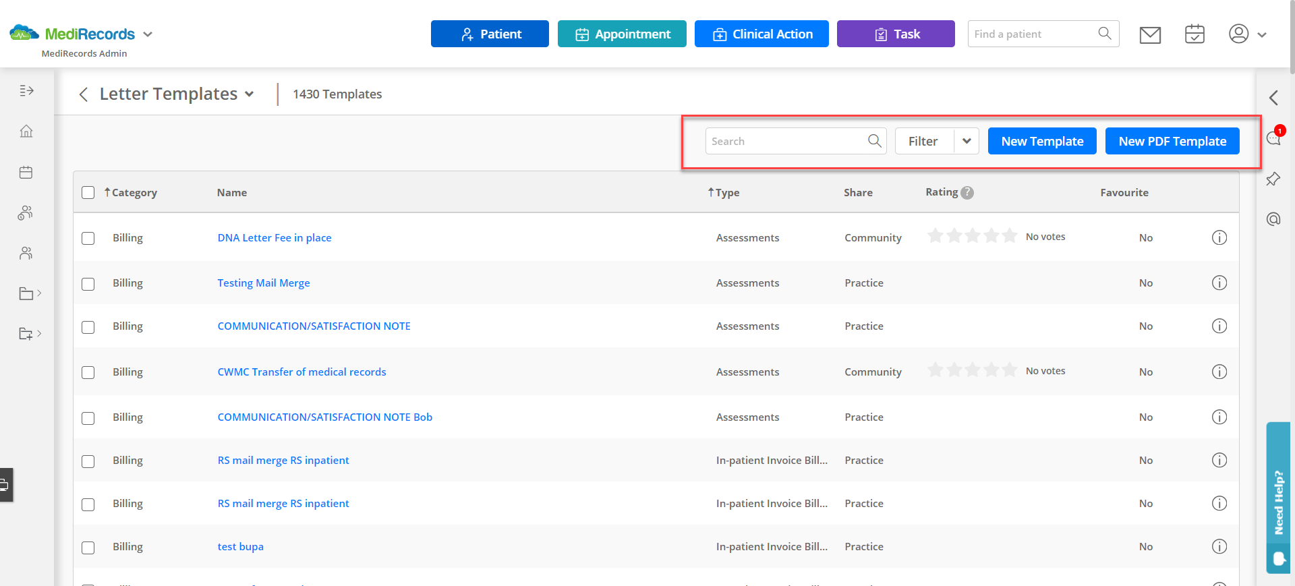Tick checkbox for first RS mail merge RS inpatient
Viewport: 1295px width, 586px height.
coord(88,461)
